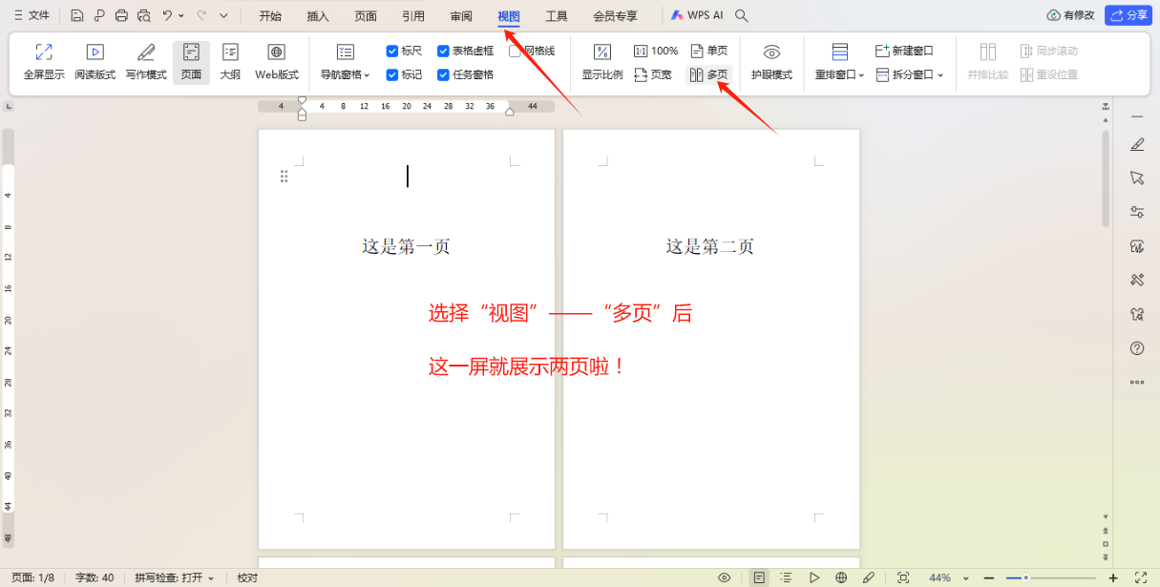Switch to the 开始 home tab
The height and width of the screenshot is (587, 1160).
pyautogui.click(x=270, y=15)
